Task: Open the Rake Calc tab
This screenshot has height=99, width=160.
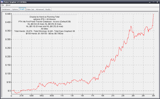Action: tap(30, 9)
